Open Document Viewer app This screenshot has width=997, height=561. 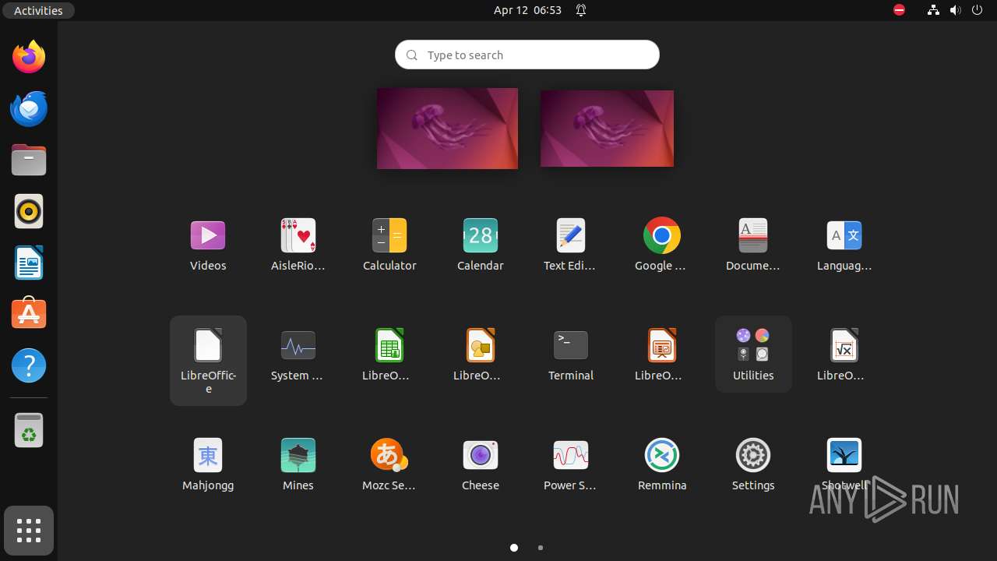[753, 245]
